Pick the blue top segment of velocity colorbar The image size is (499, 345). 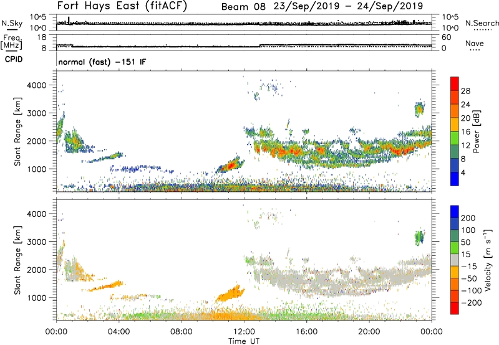(455, 212)
